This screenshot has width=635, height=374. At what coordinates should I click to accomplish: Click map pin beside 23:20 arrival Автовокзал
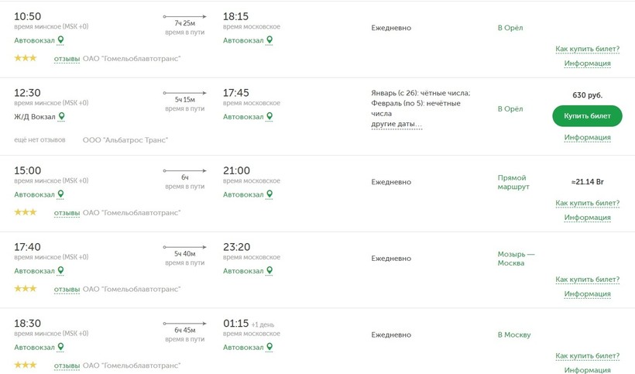click(x=269, y=271)
